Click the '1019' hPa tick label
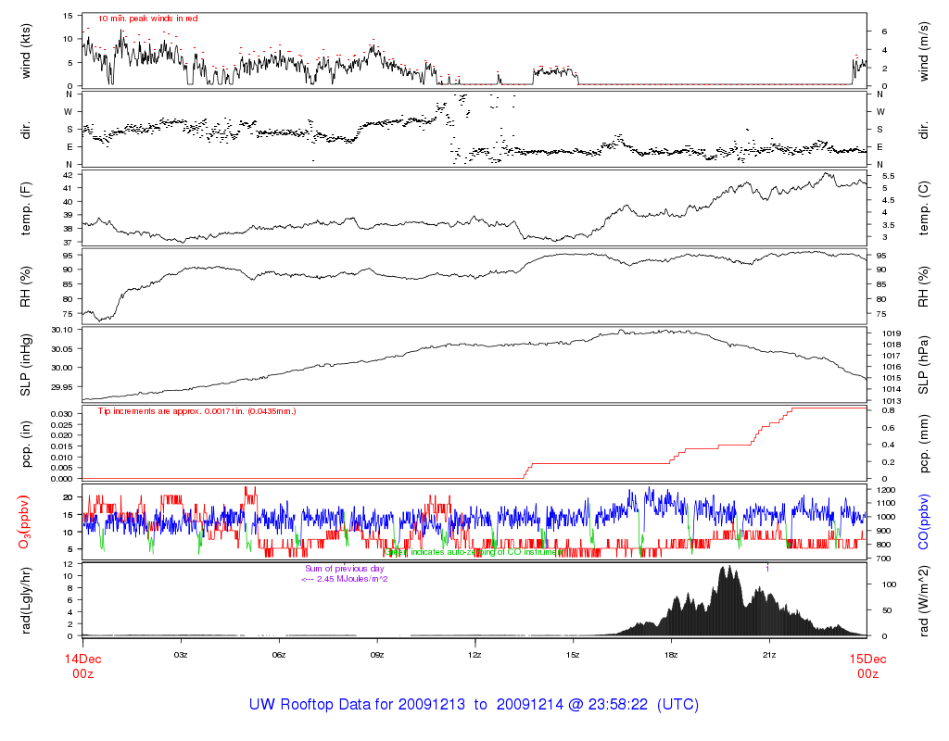This screenshot has height=741, width=949. pos(892,333)
